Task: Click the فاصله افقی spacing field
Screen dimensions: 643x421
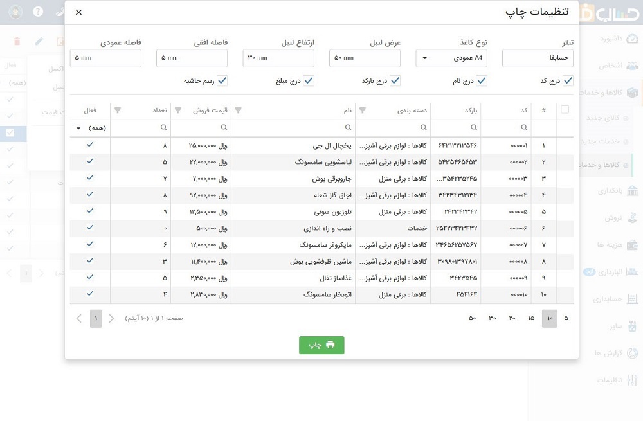Action: pyautogui.click(x=192, y=58)
